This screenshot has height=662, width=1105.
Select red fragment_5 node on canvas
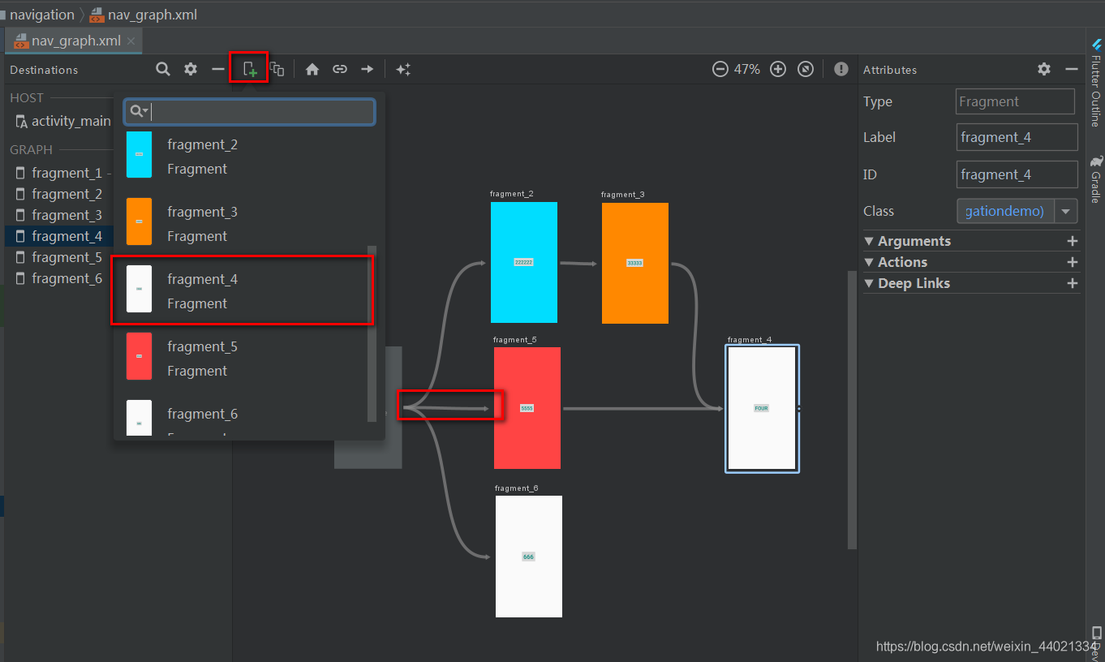(527, 408)
